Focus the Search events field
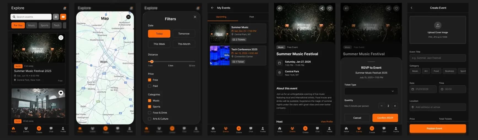Image resolution: width=478 pixels, height=140 pixels. 31,17
